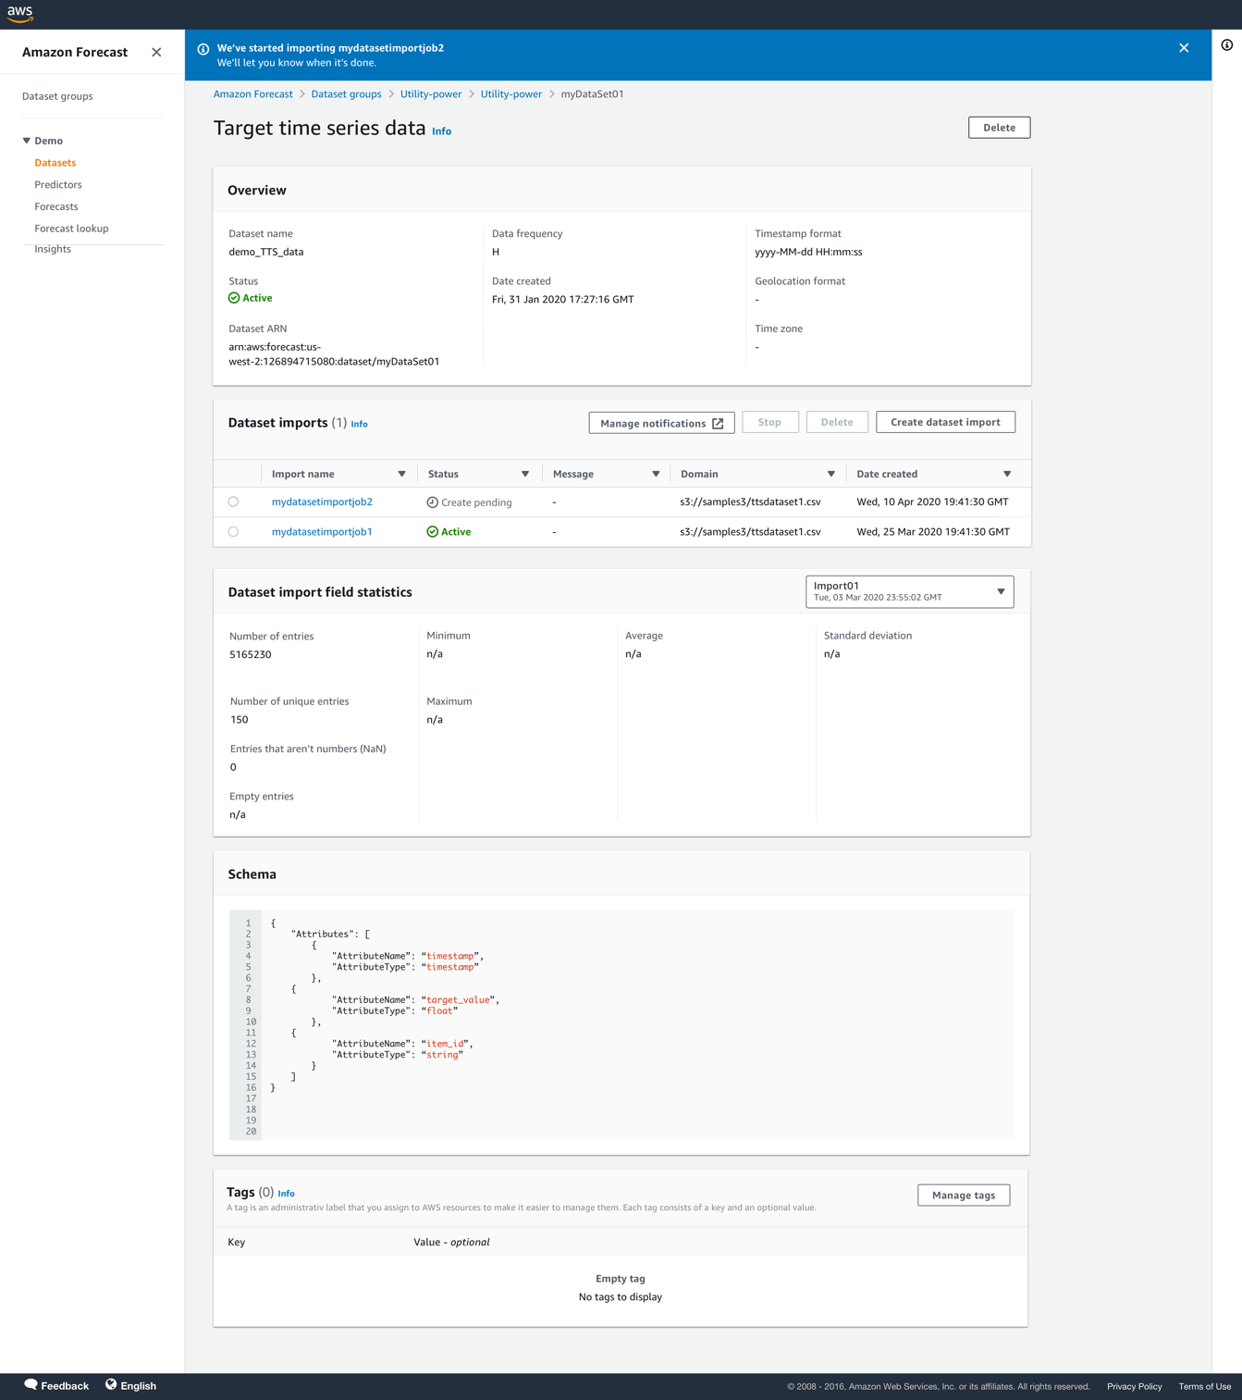Open the mydatasetimportjob2 link

[x=322, y=502]
